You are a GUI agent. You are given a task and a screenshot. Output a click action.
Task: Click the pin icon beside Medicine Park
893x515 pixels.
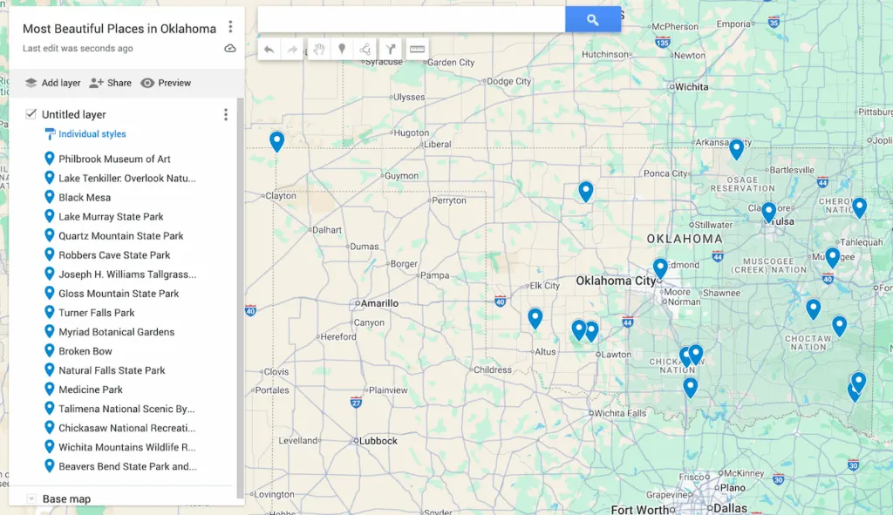coord(50,390)
